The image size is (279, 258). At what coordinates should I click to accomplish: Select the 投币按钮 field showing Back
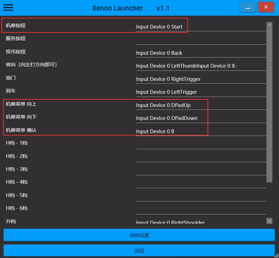(x=201, y=53)
